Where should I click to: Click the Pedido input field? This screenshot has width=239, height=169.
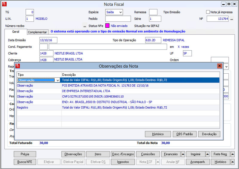coord(118,19)
